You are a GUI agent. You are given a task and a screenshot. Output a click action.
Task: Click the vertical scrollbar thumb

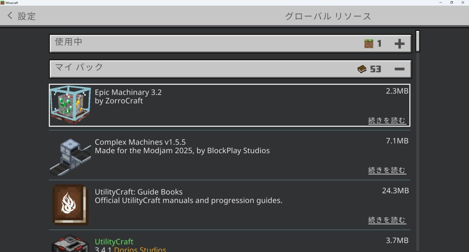click(417, 41)
